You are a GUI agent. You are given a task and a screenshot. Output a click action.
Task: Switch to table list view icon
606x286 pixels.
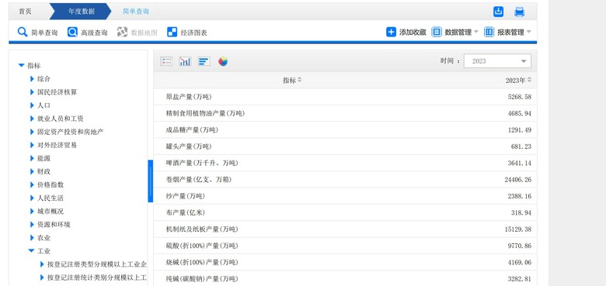[166, 61]
